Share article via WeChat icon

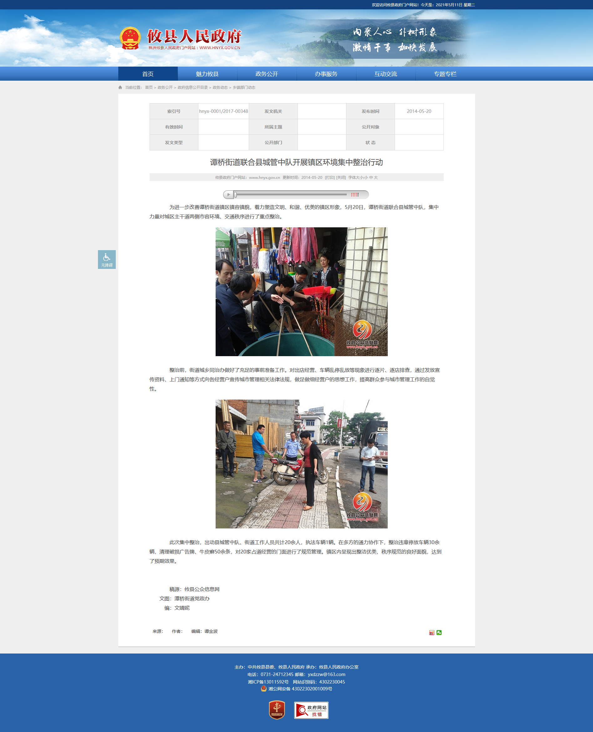click(439, 633)
